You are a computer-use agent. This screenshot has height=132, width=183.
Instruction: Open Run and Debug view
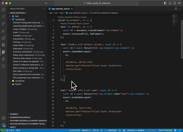tap(3, 31)
